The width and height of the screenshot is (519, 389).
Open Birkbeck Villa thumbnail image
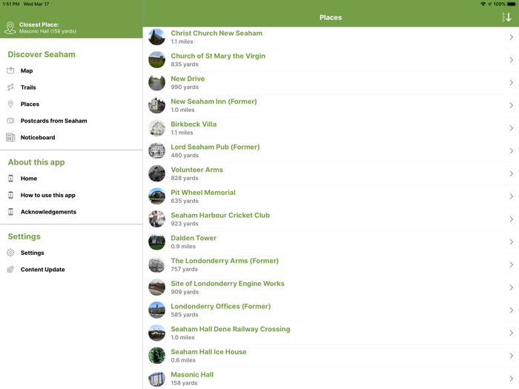tap(156, 128)
